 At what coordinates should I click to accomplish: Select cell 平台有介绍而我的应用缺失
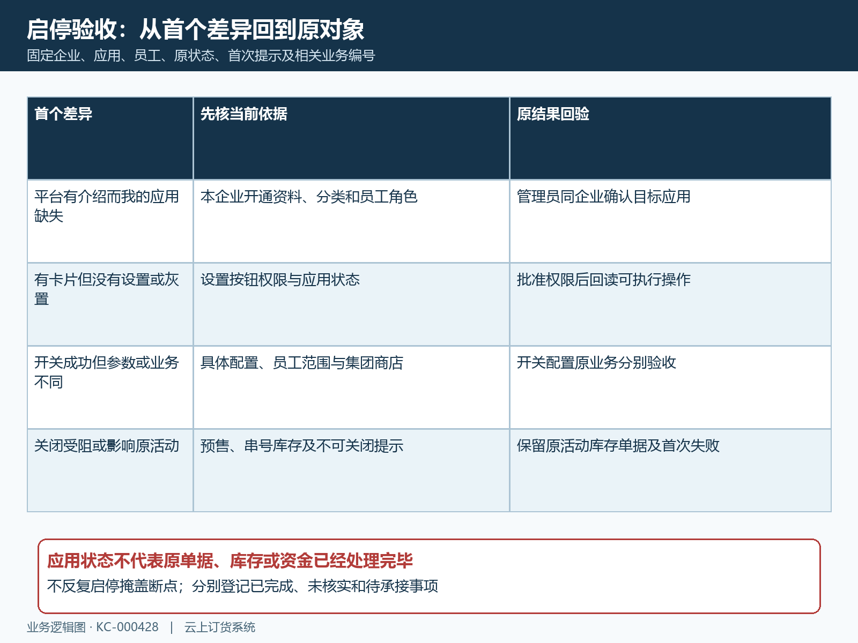[110, 221]
